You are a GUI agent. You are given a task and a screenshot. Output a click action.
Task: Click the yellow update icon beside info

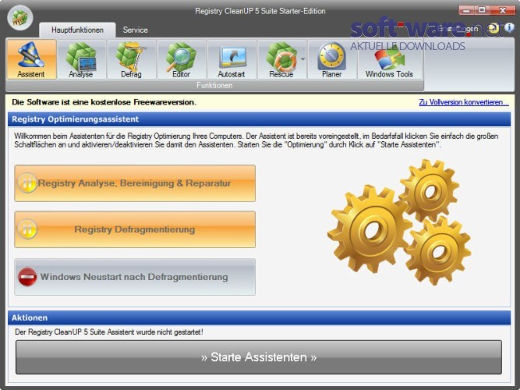click(x=493, y=28)
